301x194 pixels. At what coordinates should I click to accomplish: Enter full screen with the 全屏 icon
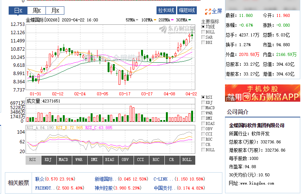coord(213,11)
